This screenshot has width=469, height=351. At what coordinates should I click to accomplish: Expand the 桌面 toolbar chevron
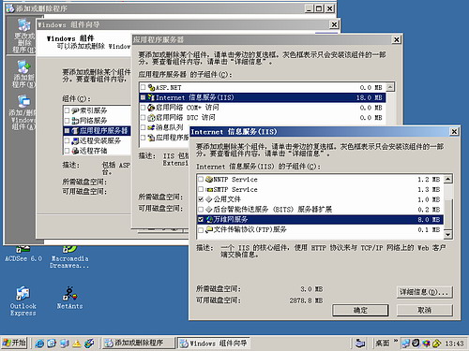coord(396,341)
